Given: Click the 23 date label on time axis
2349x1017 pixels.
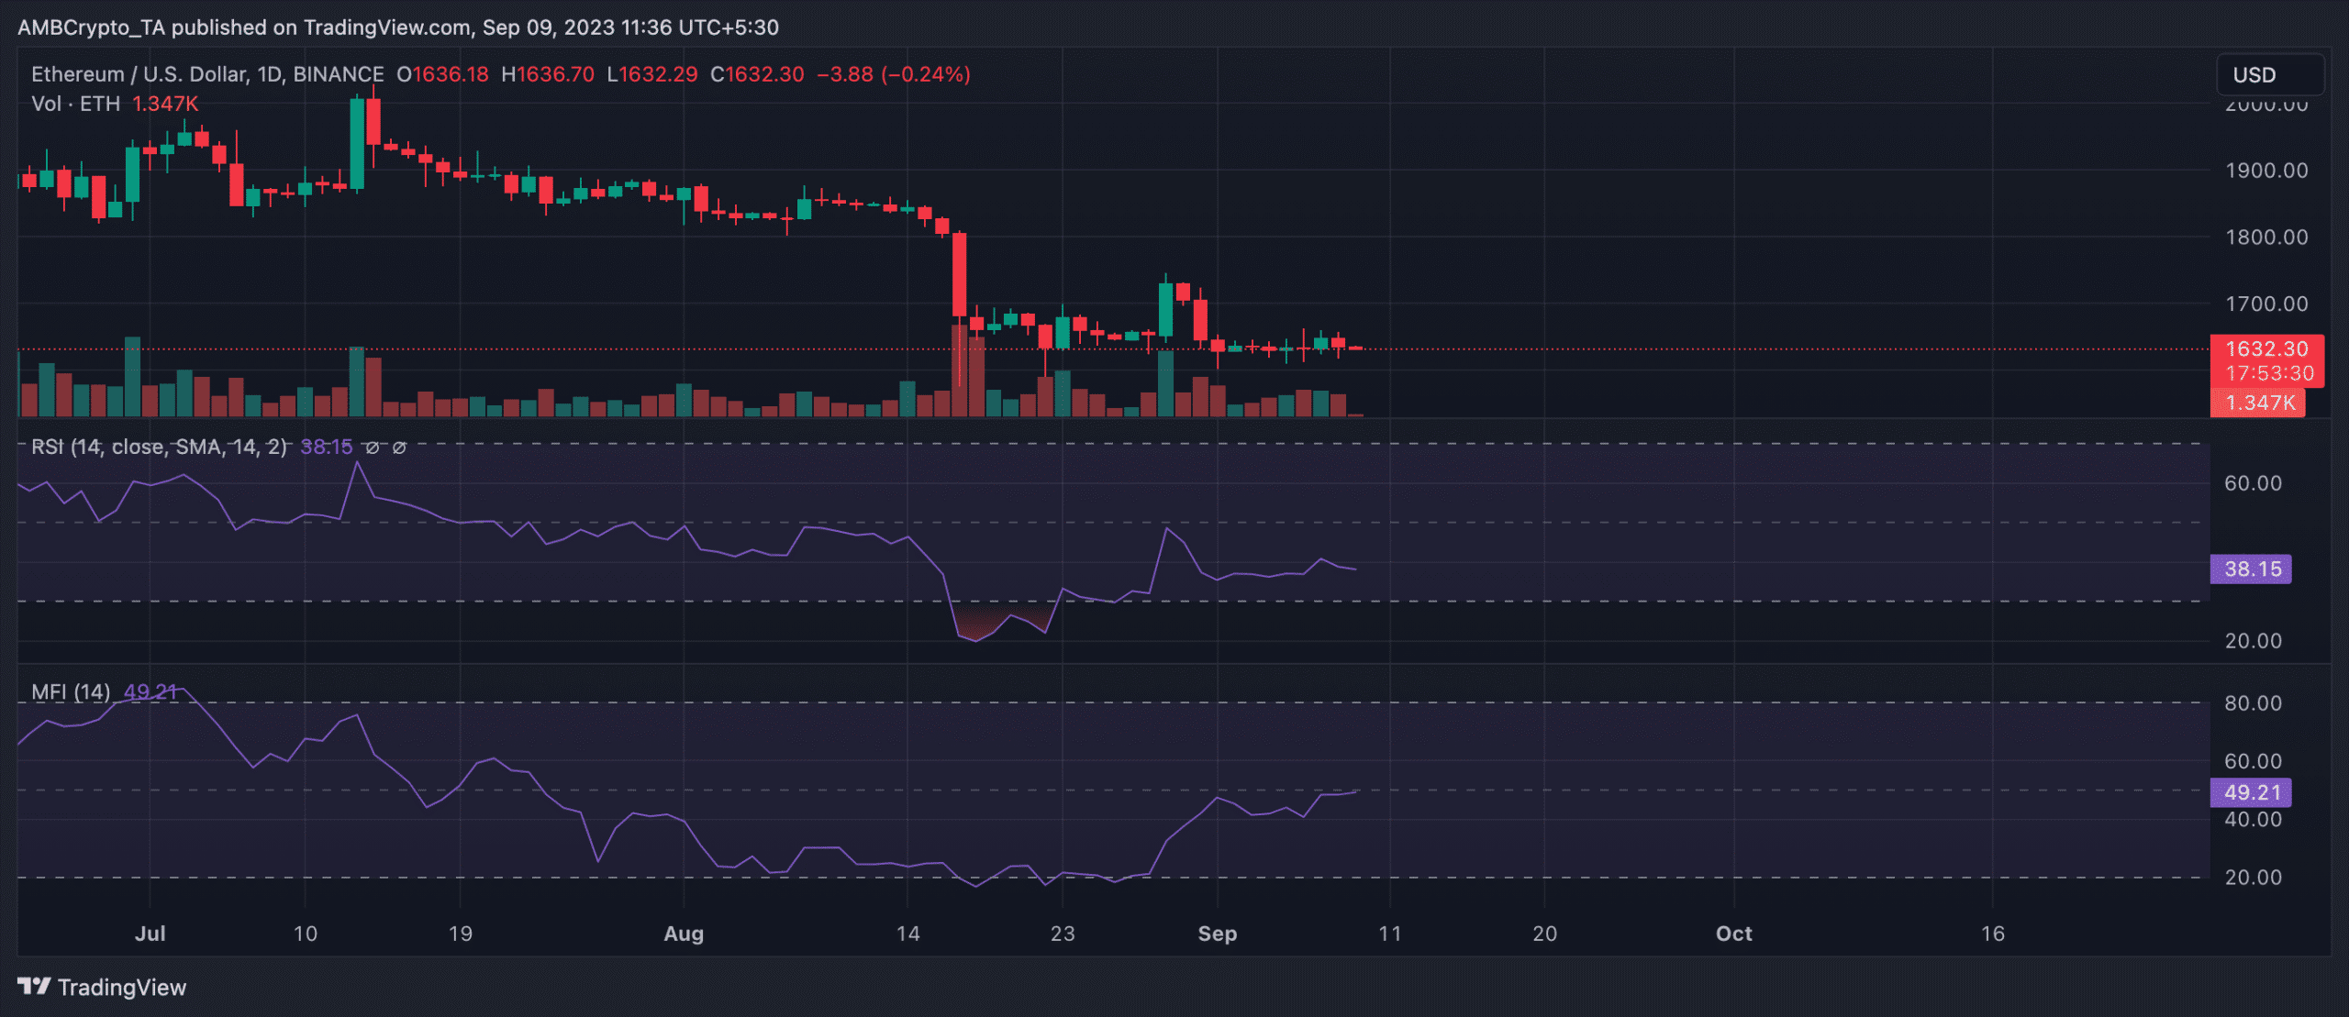Looking at the screenshot, I should [x=1063, y=934].
